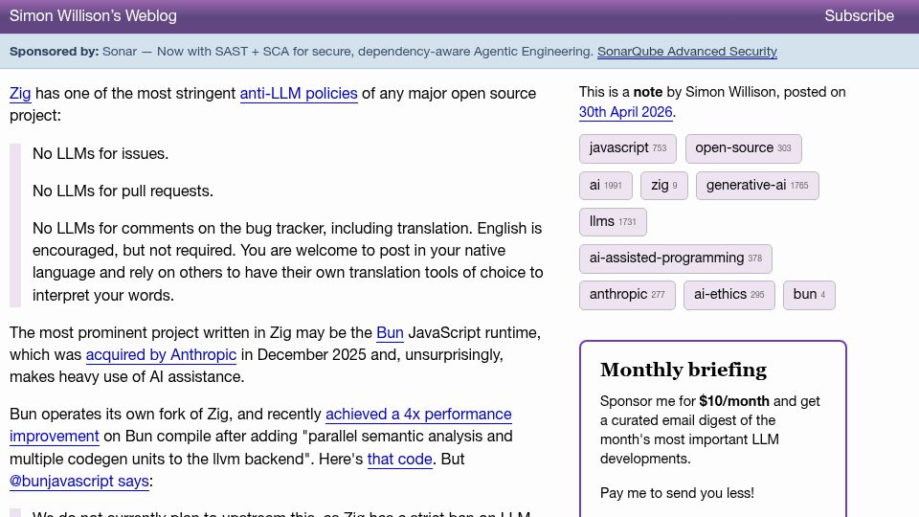This screenshot has height=517, width=919.
Task: Select the javascript tag
Action: pos(628,148)
